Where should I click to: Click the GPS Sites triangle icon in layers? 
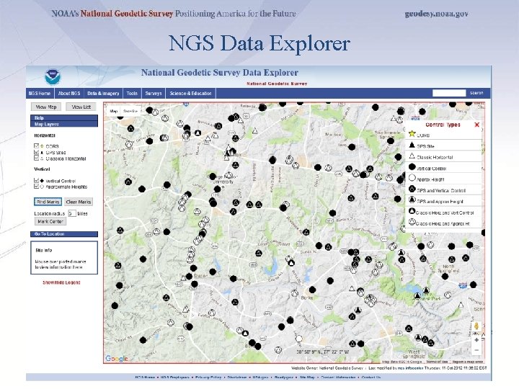(x=42, y=153)
